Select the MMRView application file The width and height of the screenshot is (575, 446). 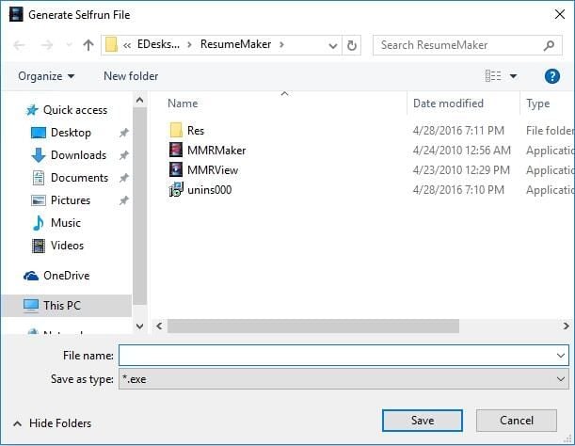[213, 170]
